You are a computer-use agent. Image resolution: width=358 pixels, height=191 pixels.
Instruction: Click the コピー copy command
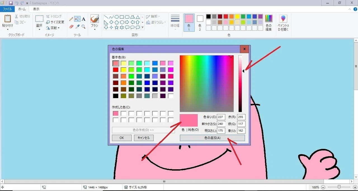click(21, 22)
